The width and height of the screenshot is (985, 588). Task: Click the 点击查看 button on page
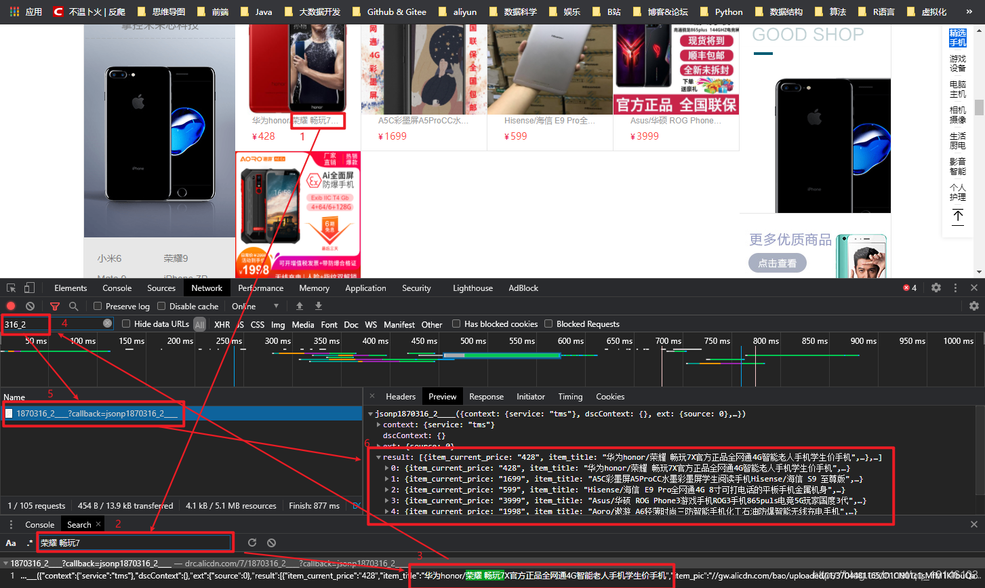(777, 263)
